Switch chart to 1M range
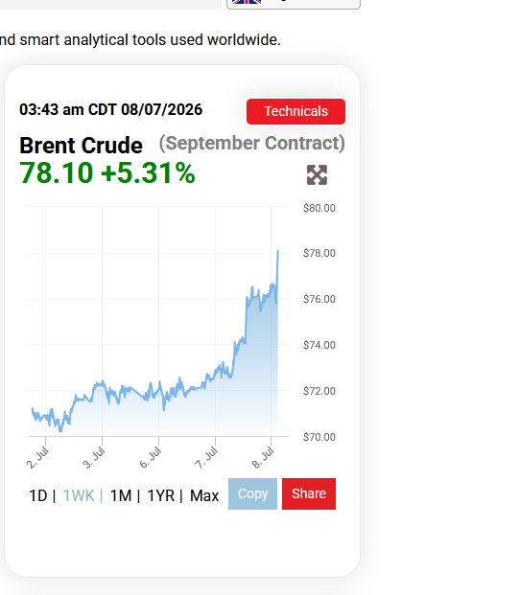The width and height of the screenshot is (520, 595). point(121,495)
